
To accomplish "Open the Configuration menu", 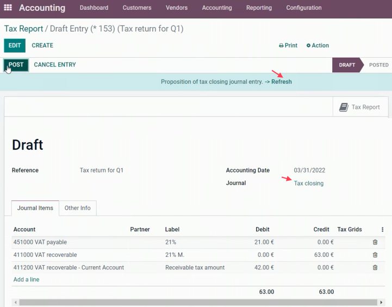I will coord(304,8).
